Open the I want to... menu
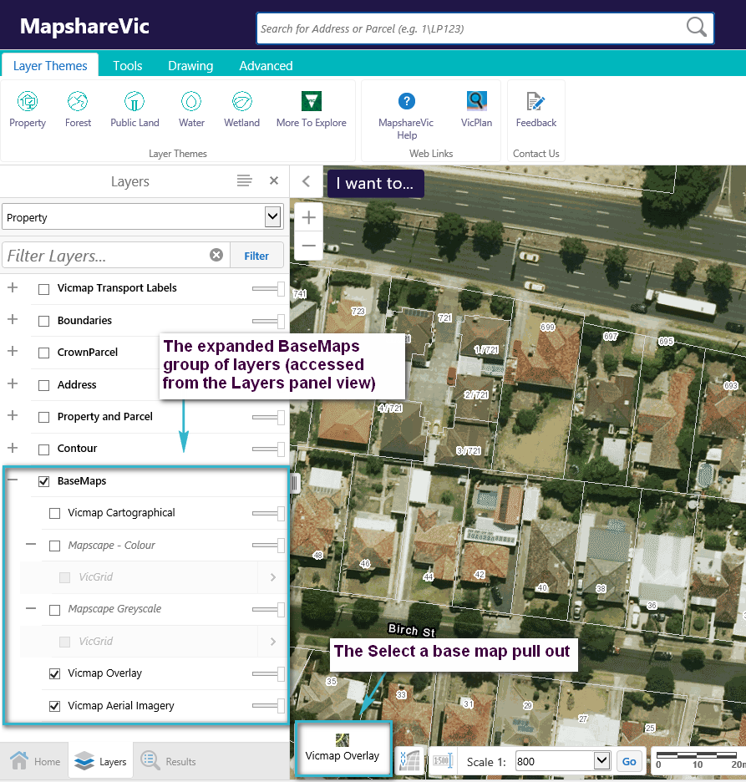 (x=375, y=183)
